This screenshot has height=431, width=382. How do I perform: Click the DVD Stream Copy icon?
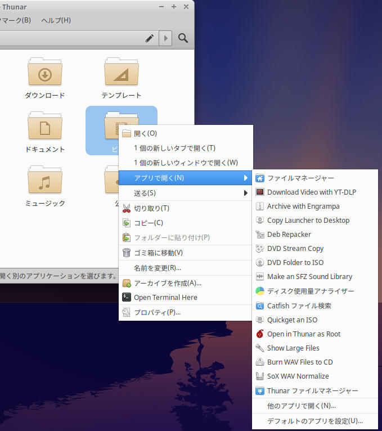coord(260,249)
